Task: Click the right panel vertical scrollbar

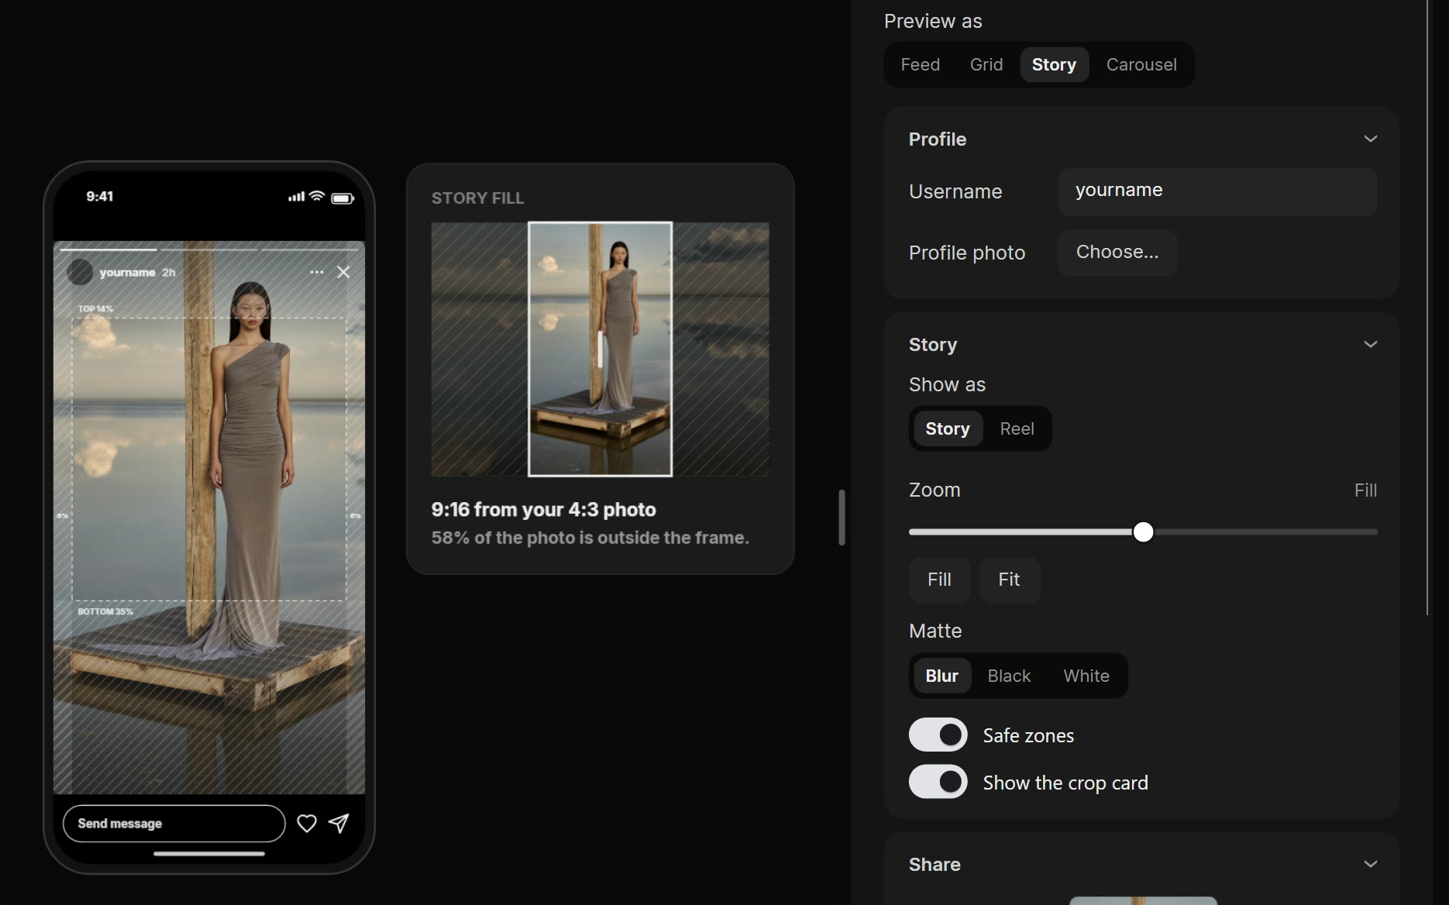Action: 1427,308
